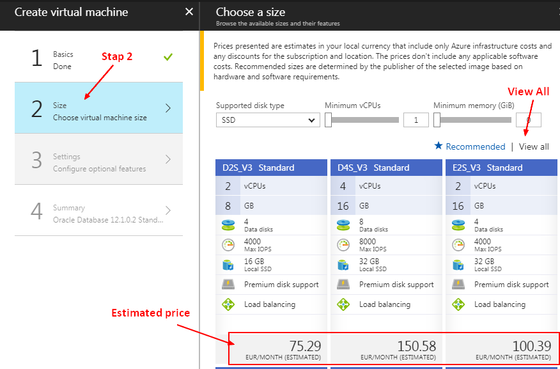Click Data disks icon in D2S_V3 card
Image resolution: width=560 pixels, height=369 pixels.
click(228, 225)
